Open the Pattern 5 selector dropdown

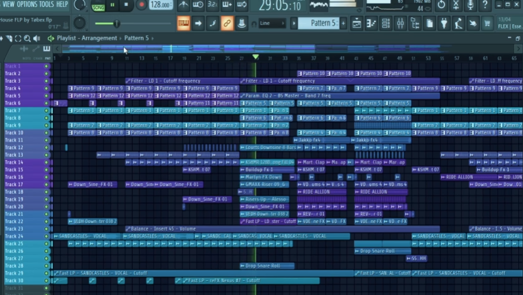click(318, 23)
